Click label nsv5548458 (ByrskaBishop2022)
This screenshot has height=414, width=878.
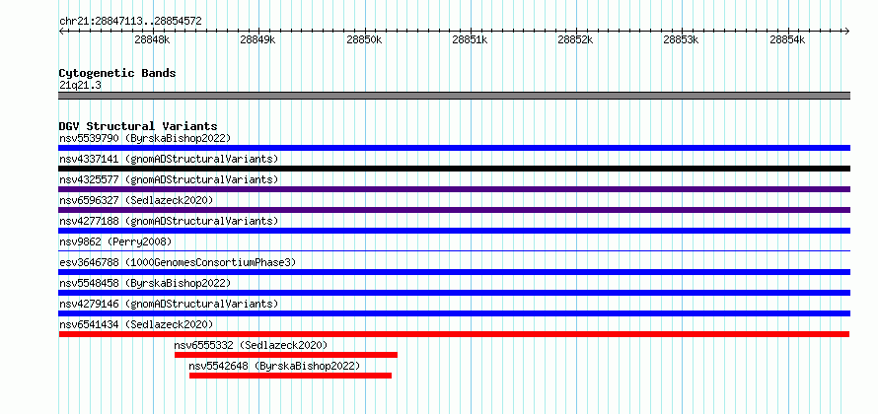pyautogui.click(x=145, y=283)
